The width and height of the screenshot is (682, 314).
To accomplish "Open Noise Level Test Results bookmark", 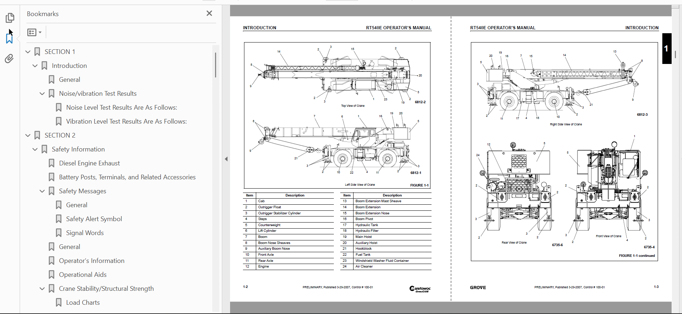I will pos(122,108).
